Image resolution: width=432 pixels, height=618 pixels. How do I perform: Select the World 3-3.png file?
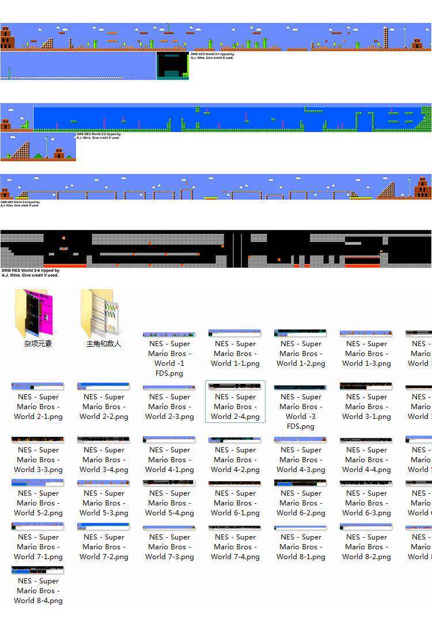pos(38,455)
